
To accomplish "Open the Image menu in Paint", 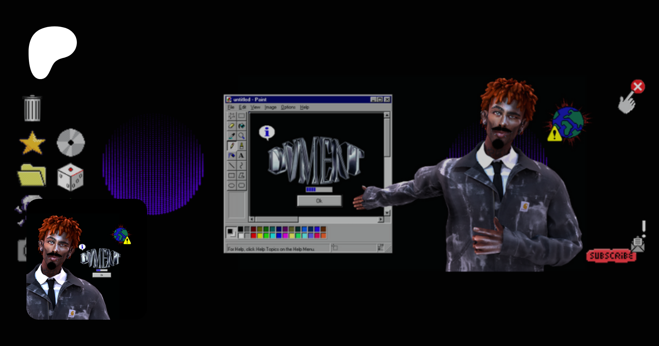I will [x=271, y=107].
